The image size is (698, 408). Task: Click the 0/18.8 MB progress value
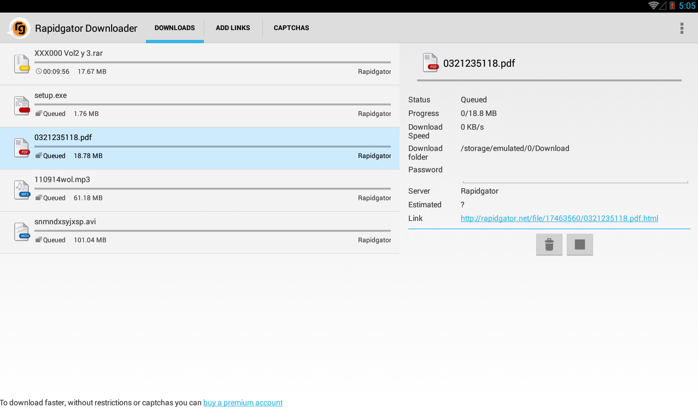point(479,113)
